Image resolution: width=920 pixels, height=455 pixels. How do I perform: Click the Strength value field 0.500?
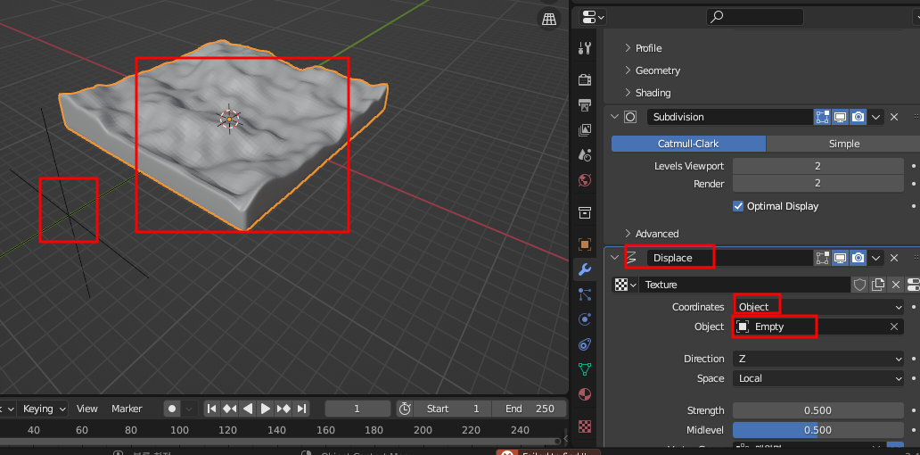point(817,410)
